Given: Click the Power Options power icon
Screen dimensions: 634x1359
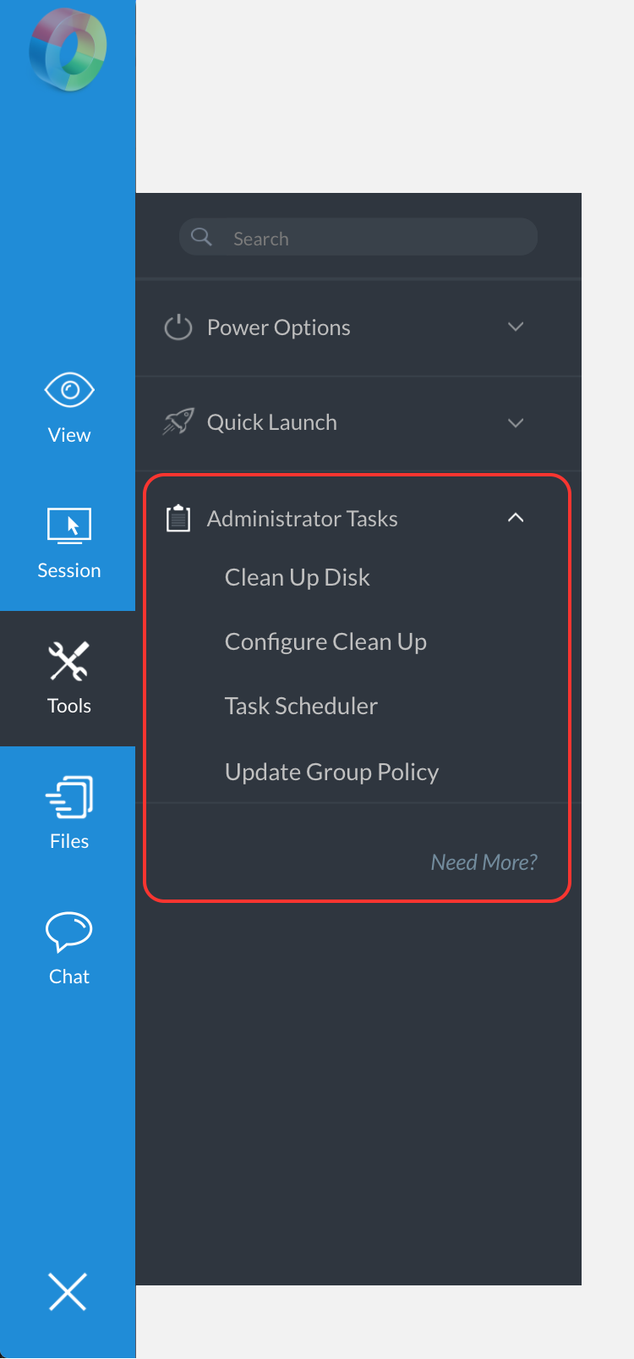Looking at the screenshot, I should [178, 327].
